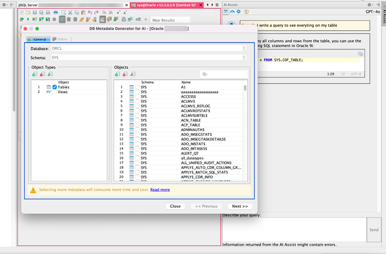
Task: Switch to the SQL Server editor tab
Action: tap(29, 4)
